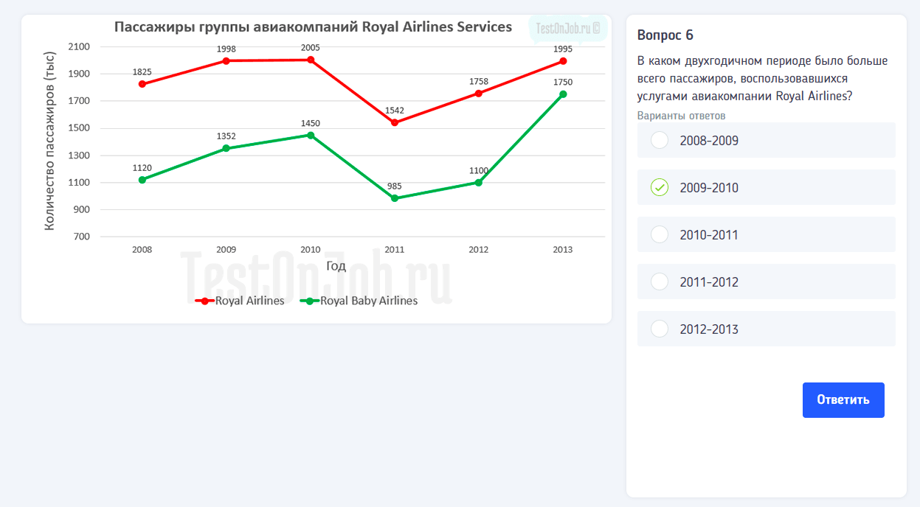Click the green 2008 data point 1120
The width and height of the screenshot is (920, 507).
(x=142, y=180)
